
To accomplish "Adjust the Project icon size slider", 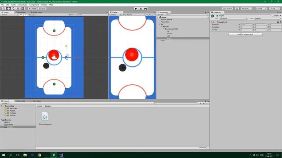I will pos(203,148).
